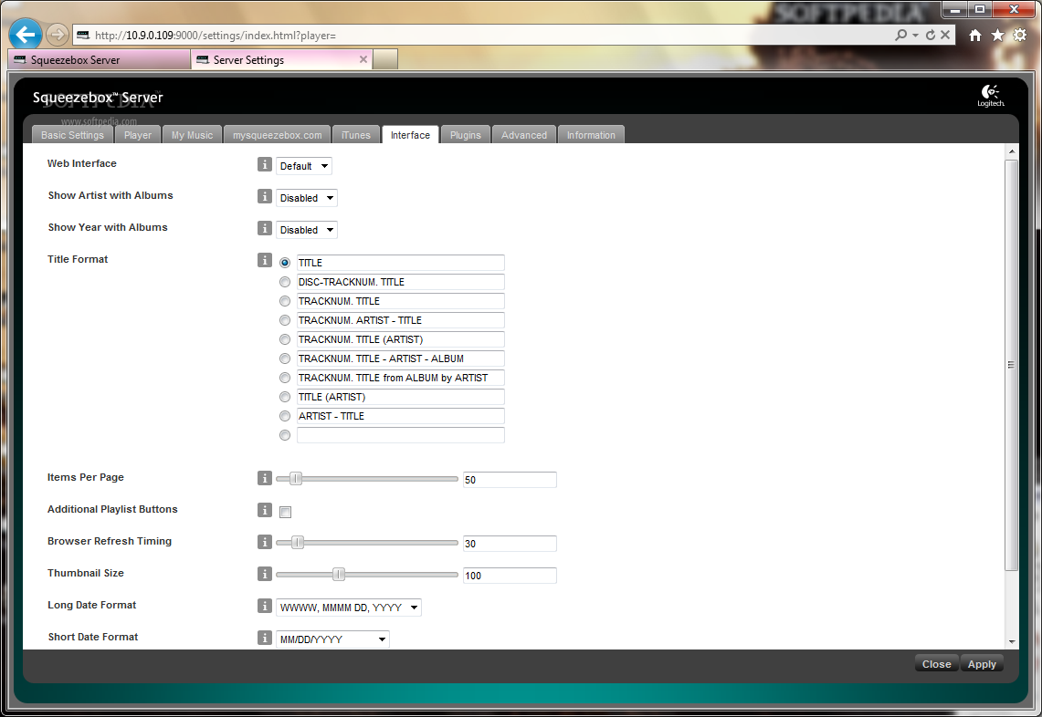Open Show Year with Albums dropdown
This screenshot has width=1042, height=717.
[x=306, y=230]
